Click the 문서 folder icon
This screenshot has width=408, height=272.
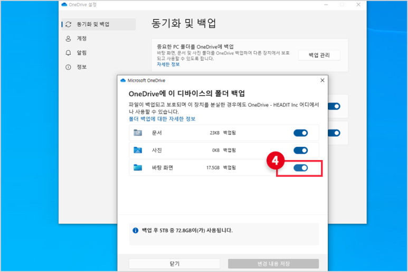pyautogui.click(x=138, y=133)
